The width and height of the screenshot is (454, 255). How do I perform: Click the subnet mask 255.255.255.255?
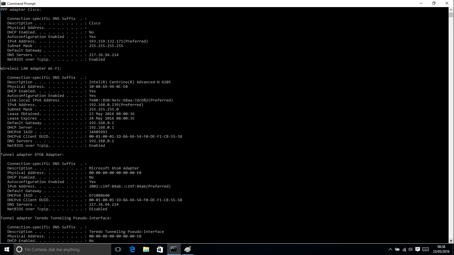106,46
